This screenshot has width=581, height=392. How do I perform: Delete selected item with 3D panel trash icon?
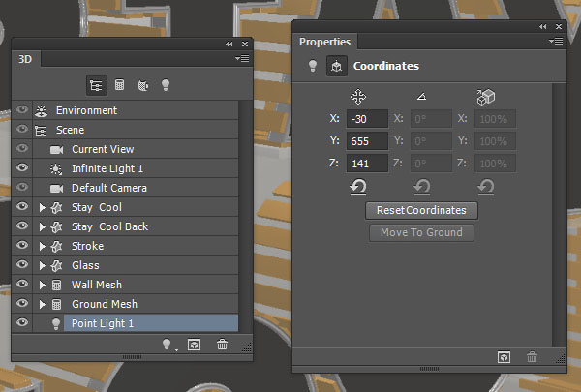click(x=223, y=344)
